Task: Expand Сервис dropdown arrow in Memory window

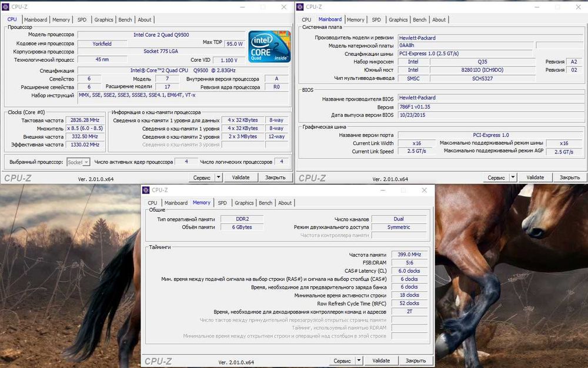Action: click(x=359, y=360)
